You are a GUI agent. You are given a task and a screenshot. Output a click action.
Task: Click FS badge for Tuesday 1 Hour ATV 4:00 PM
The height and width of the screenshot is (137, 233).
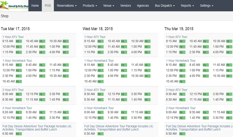[x=66, y=52]
